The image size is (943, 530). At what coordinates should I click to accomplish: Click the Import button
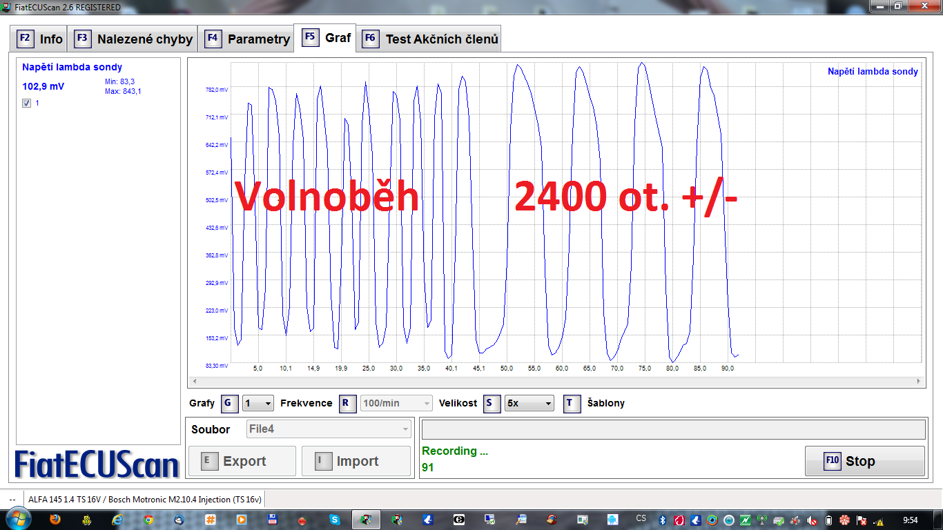[356, 461]
